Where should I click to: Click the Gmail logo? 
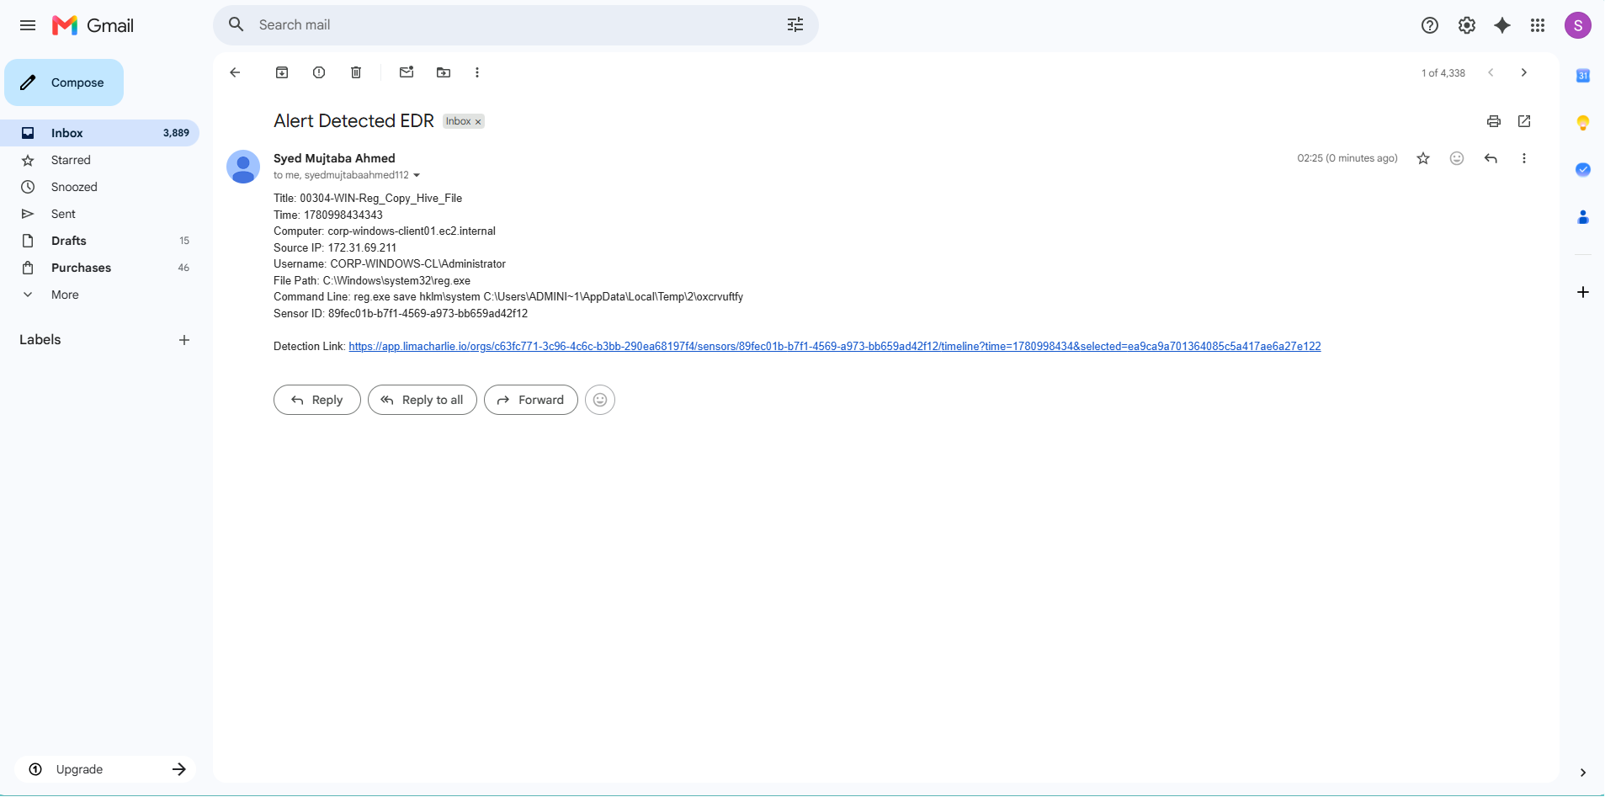pyautogui.click(x=93, y=25)
